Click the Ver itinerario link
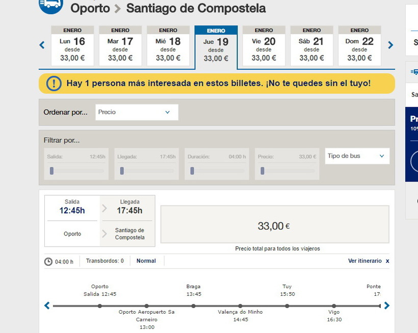The height and width of the screenshot is (333, 418). (x=364, y=261)
